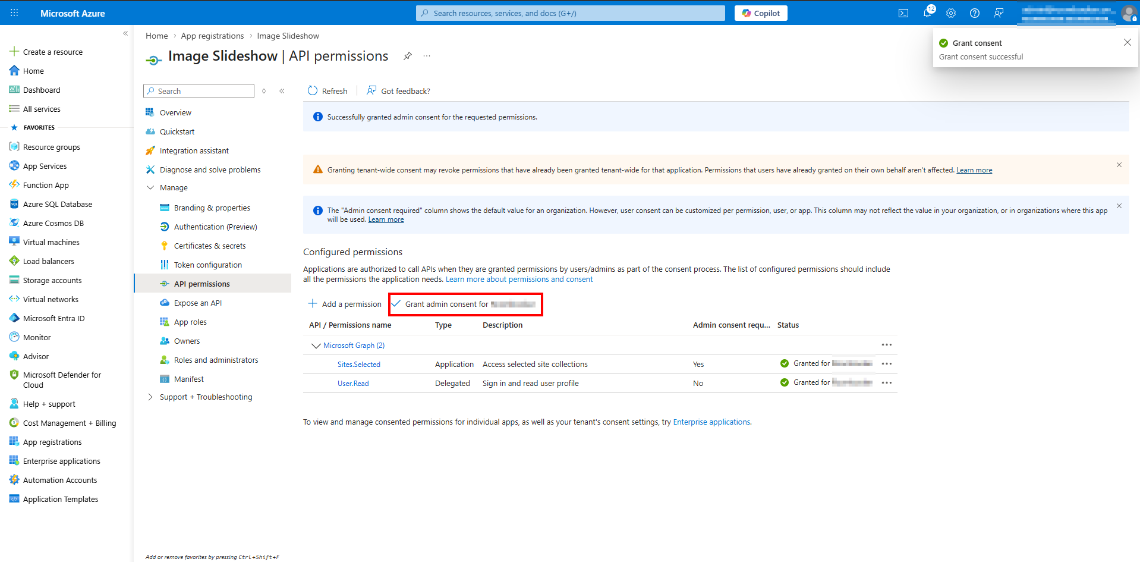Open the notifications bell
This screenshot has height=562, width=1140.
pos(927,13)
